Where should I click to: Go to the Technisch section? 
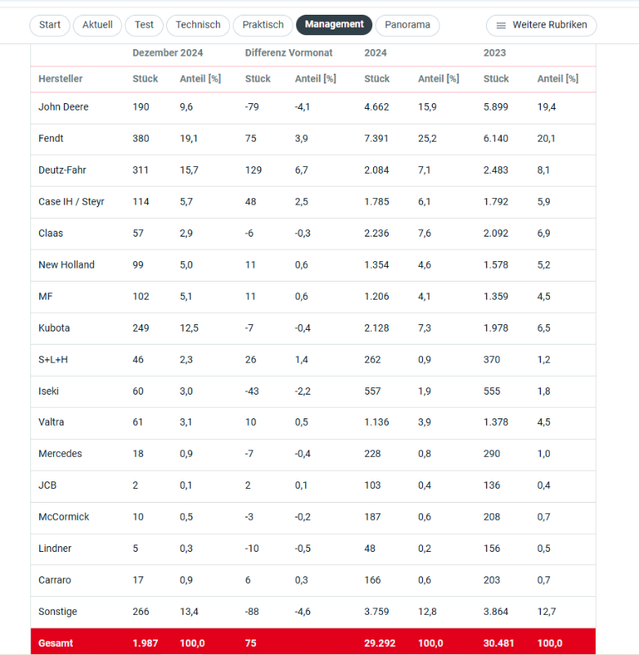click(x=198, y=25)
